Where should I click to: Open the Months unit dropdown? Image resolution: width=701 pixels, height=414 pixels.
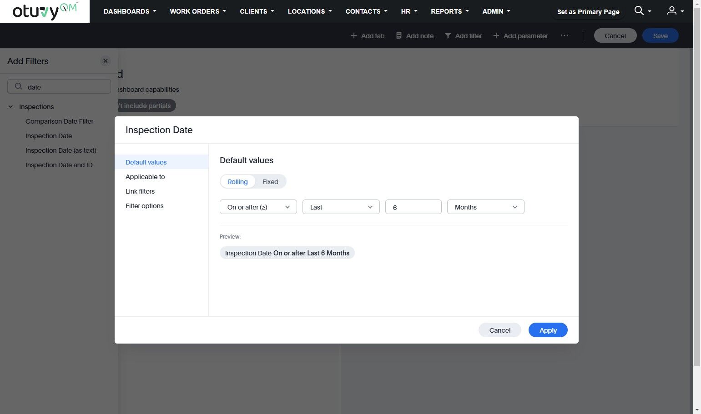click(x=486, y=207)
